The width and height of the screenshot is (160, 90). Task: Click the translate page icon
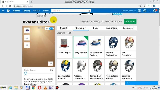coord(140,6)
